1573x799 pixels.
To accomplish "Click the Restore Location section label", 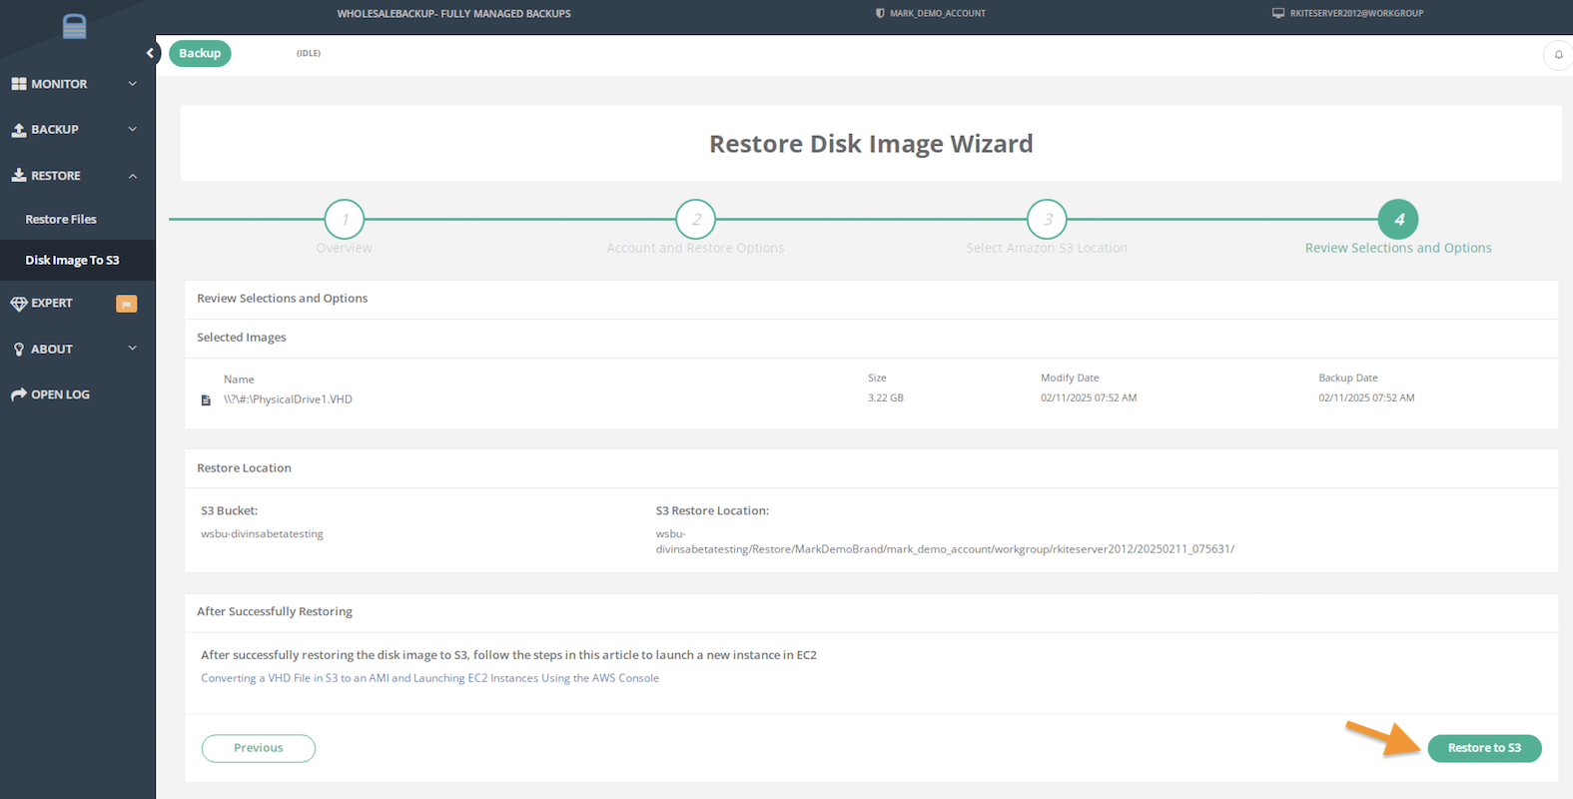I will click(x=244, y=468).
